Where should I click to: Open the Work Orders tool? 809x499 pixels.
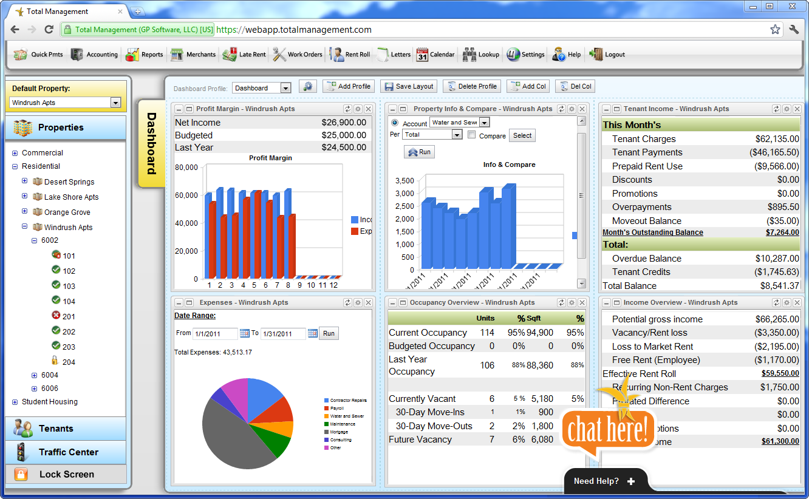[297, 54]
